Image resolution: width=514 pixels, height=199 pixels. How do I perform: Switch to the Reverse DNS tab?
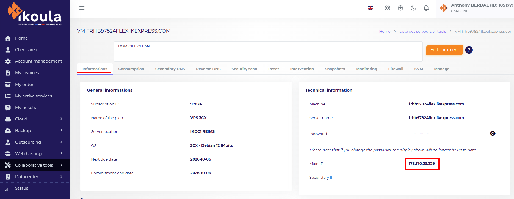coord(208,69)
